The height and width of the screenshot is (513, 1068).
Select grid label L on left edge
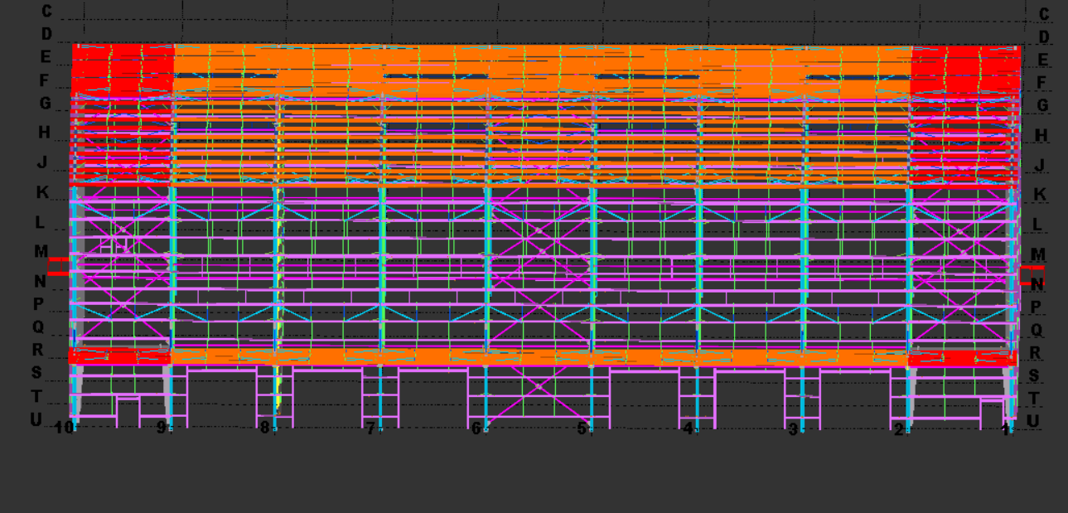[40, 222]
